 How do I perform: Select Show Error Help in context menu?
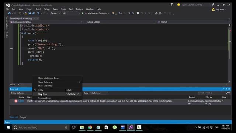tap(58, 86)
